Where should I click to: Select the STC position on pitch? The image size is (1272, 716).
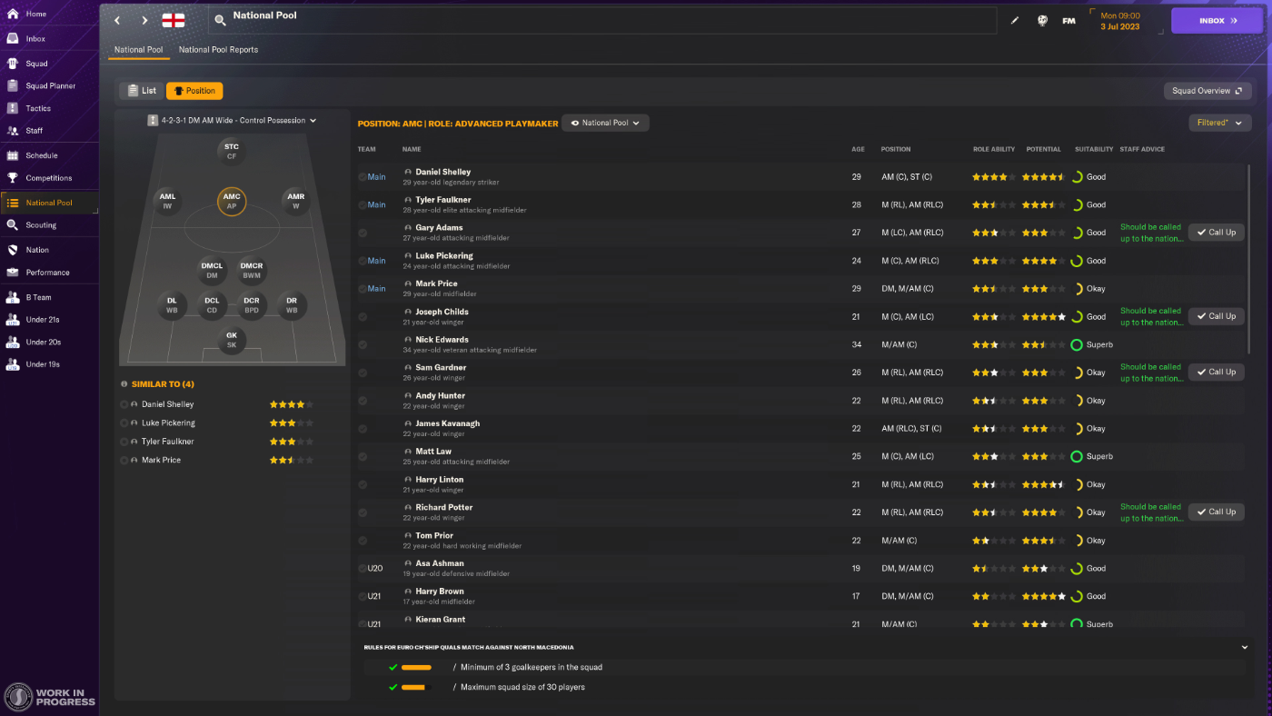[232, 151]
